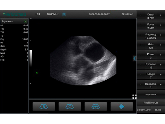Click the ImageOptimize button
Screen dimensions: 165x124
click(151, 94)
